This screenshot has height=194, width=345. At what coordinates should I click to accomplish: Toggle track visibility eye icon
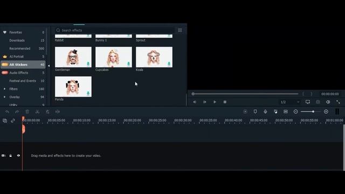(x=18, y=156)
